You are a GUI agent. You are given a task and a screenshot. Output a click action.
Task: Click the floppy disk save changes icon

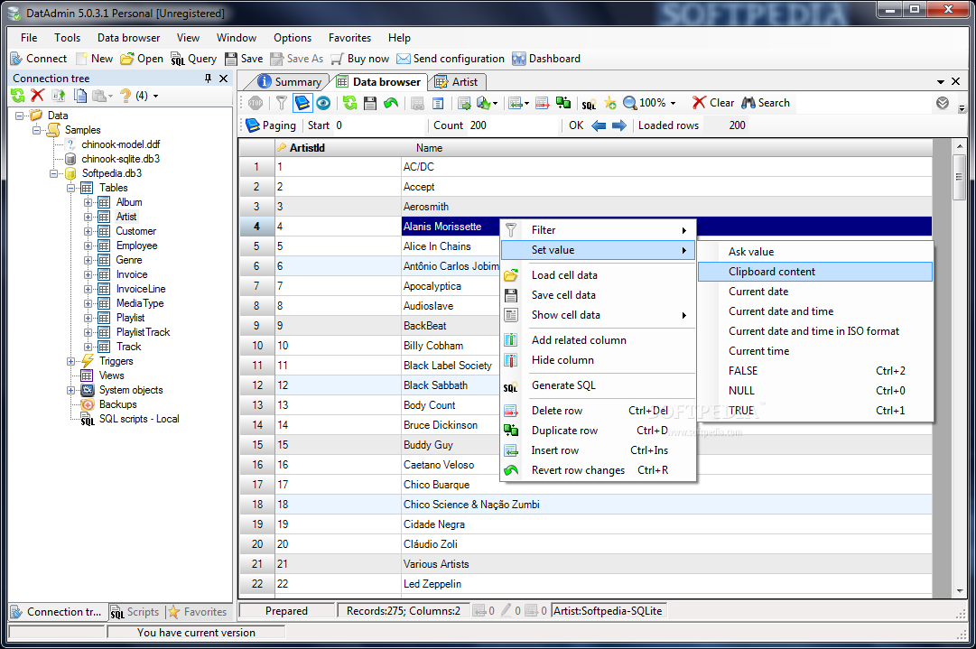point(370,103)
